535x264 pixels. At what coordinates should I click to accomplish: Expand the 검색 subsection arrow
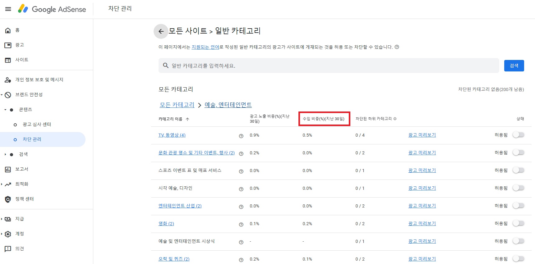pyautogui.click(x=5, y=154)
